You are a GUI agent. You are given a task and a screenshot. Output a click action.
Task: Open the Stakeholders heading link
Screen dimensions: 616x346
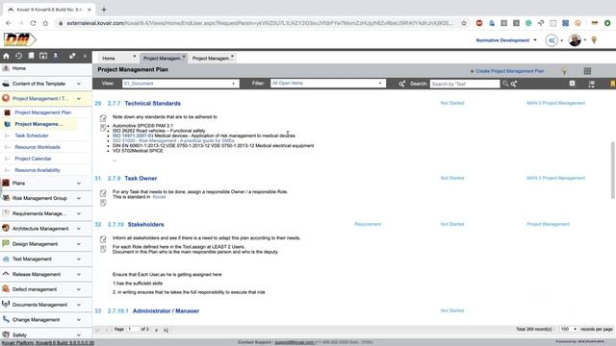point(145,224)
